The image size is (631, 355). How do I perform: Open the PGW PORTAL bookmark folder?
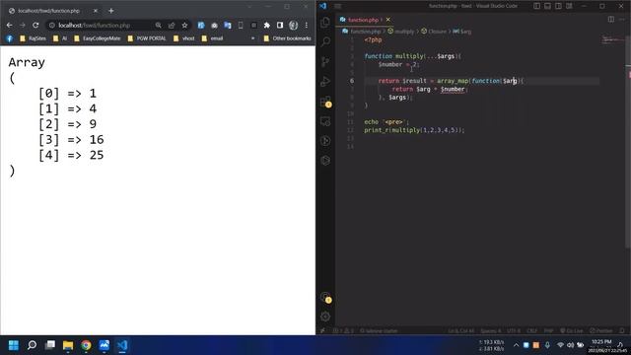point(147,38)
